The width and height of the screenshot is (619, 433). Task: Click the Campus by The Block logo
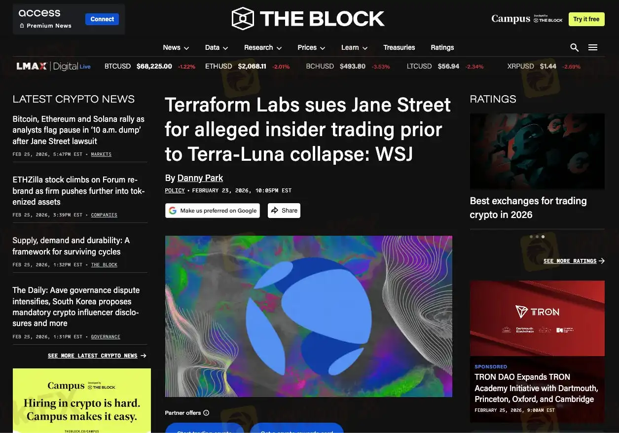click(x=527, y=19)
